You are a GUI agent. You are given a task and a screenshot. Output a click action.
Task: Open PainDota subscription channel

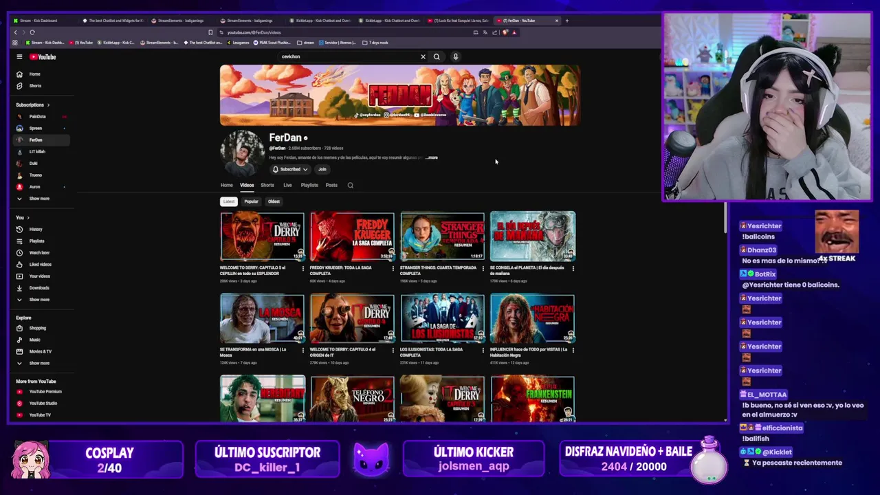tap(41, 117)
